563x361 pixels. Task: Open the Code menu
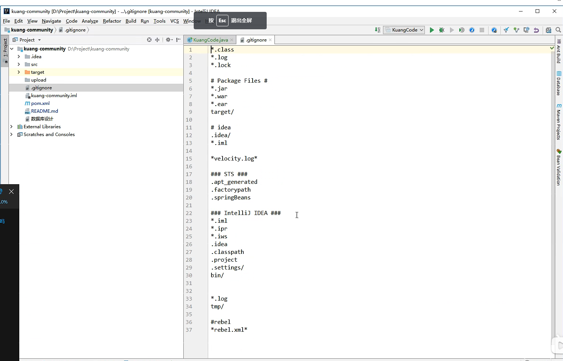[71, 21]
